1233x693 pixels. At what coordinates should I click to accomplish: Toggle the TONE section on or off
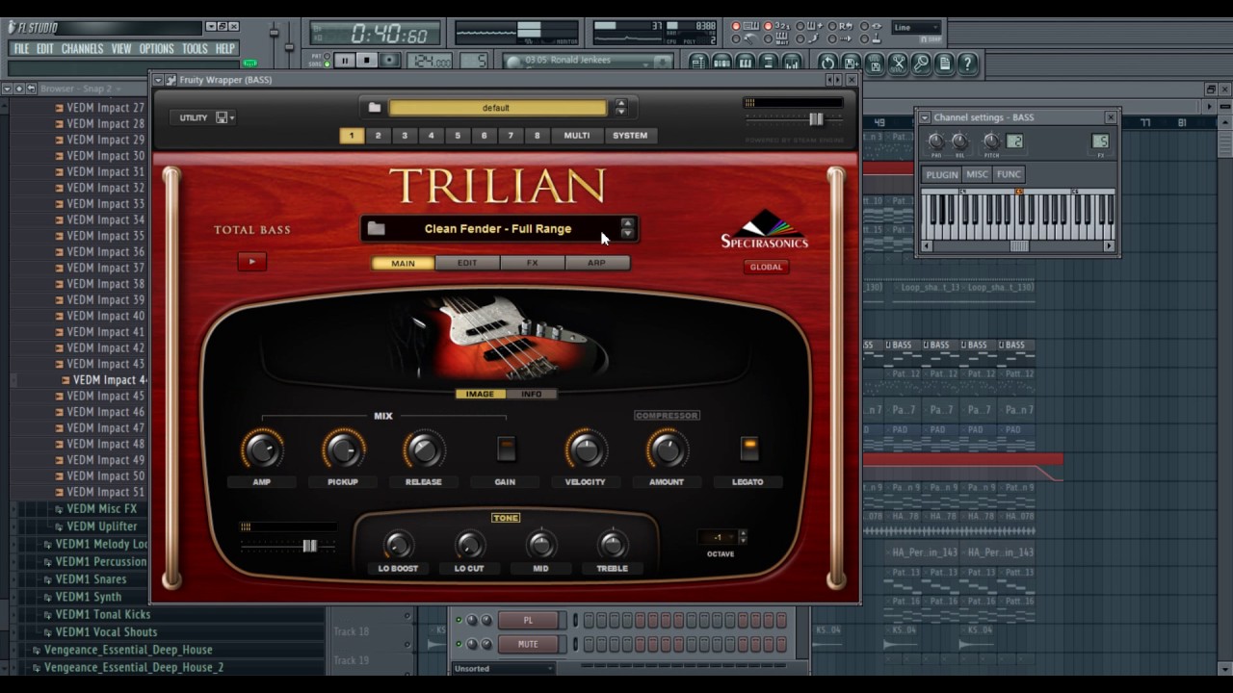(506, 518)
